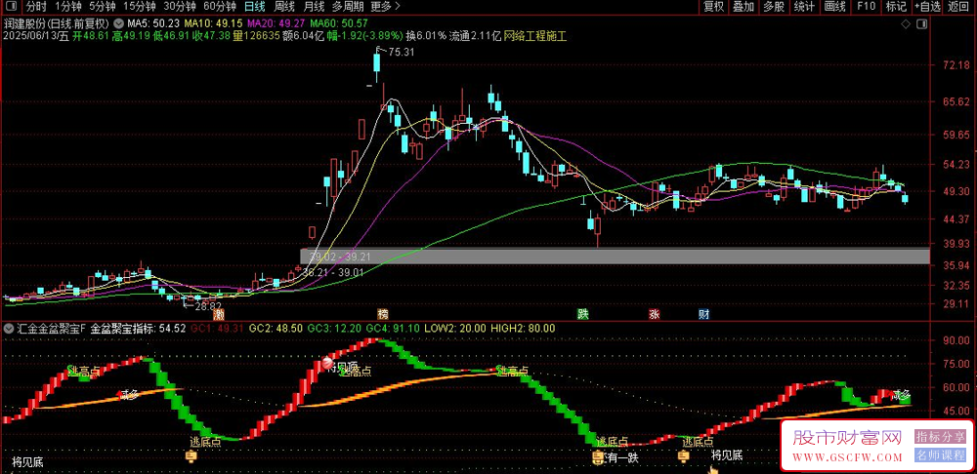This screenshot has height=474, width=977.
Task: Click the MA10: 49.15 value
Action: tap(214, 23)
